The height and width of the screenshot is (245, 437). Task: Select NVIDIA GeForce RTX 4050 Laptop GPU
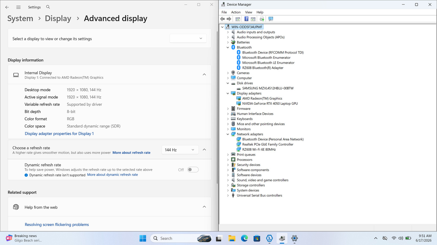[270, 103]
